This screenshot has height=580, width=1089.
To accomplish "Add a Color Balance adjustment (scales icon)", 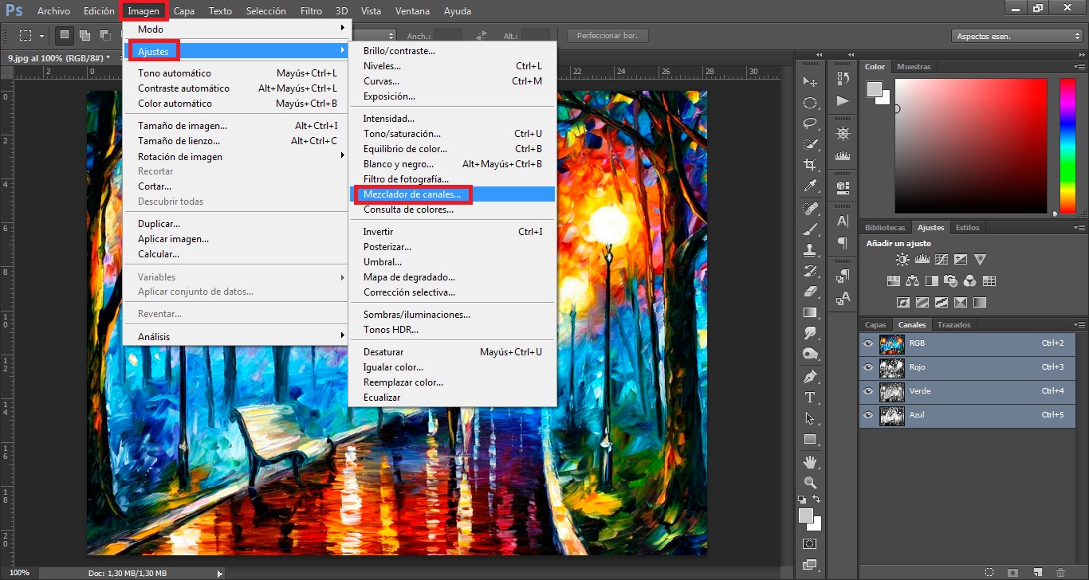I will 912,281.
